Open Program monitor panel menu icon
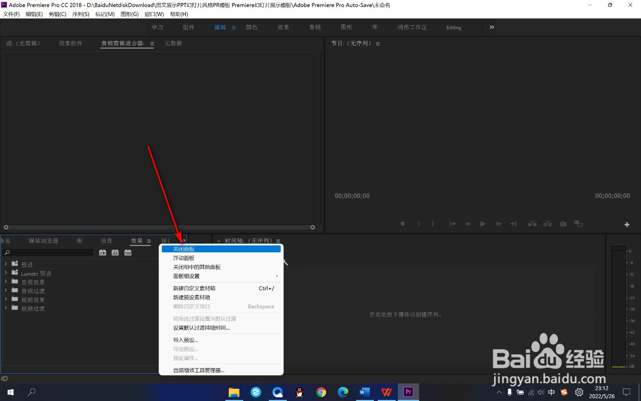This screenshot has height=401, width=641. coord(378,44)
